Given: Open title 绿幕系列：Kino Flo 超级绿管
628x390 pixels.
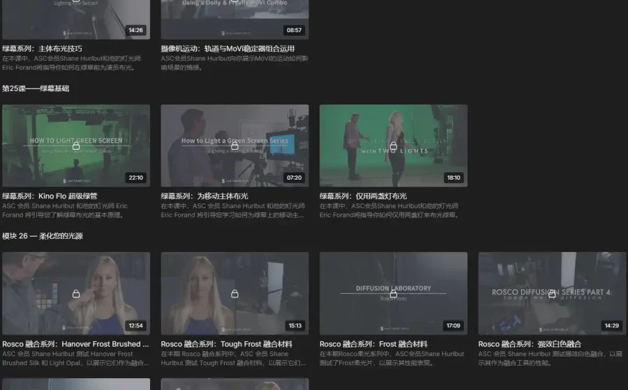Looking at the screenshot, I should pyautogui.click(x=50, y=196).
